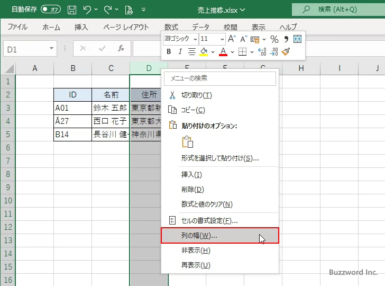Click the accounting number format icon
Image resolution: width=385 pixels, height=286 pixels.
click(255, 39)
